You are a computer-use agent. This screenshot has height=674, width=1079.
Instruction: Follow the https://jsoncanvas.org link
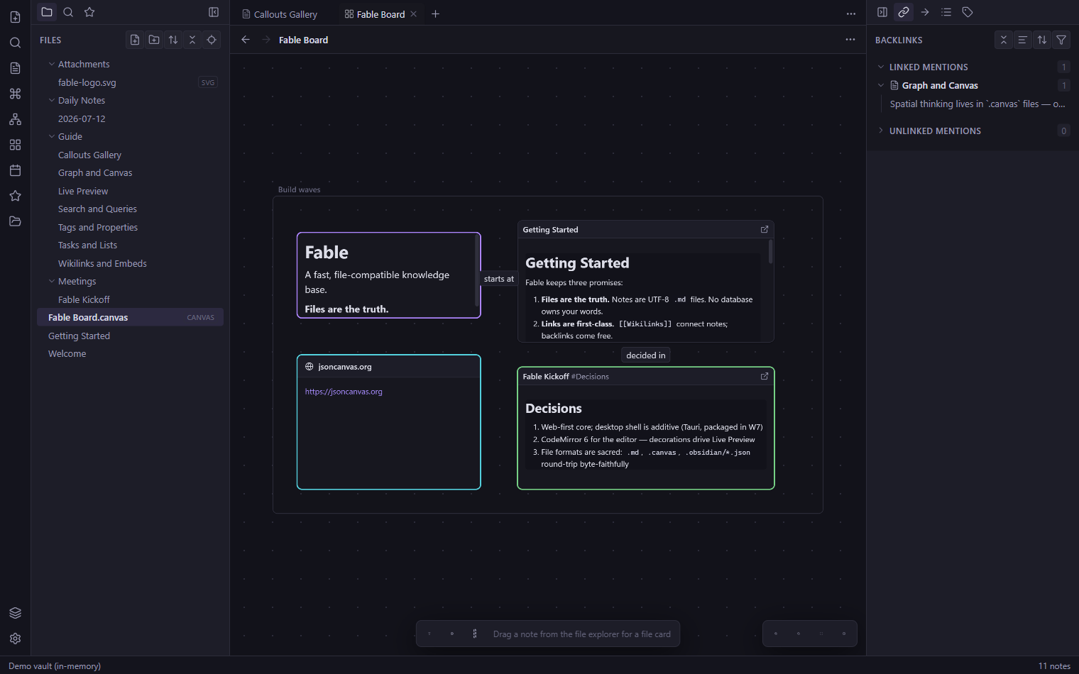coord(344,392)
